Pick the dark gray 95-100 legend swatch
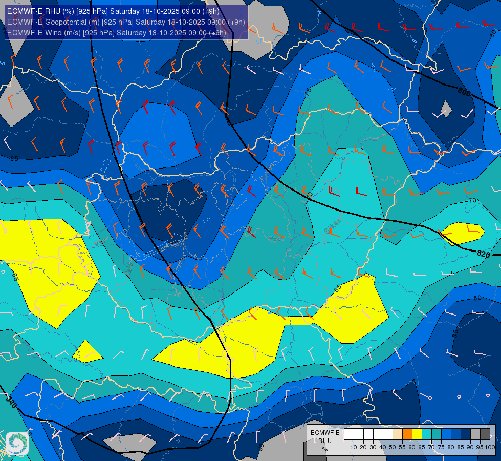This screenshot has height=461, width=501. point(485,434)
